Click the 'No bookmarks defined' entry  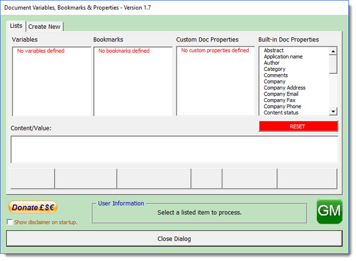(124, 51)
